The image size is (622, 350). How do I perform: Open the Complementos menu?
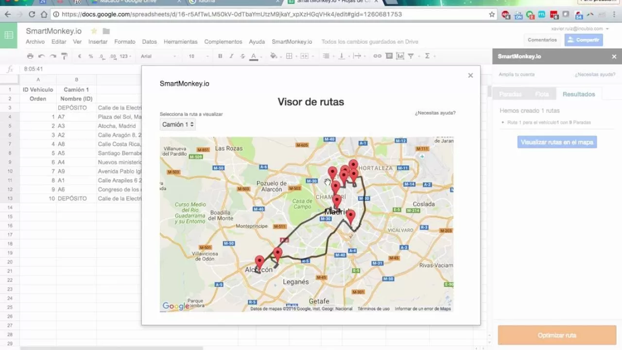point(223,42)
